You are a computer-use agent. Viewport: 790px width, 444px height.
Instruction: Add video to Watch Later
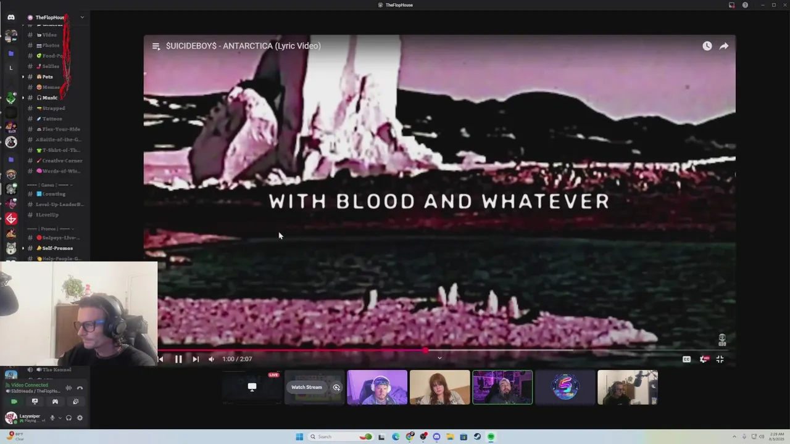[707, 46]
